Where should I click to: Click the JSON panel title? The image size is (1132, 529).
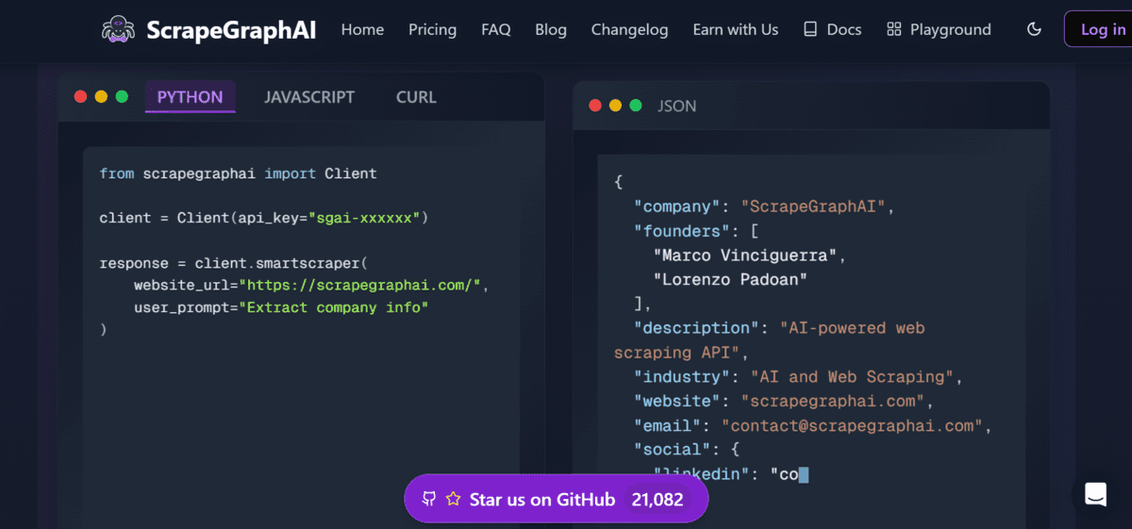677,106
